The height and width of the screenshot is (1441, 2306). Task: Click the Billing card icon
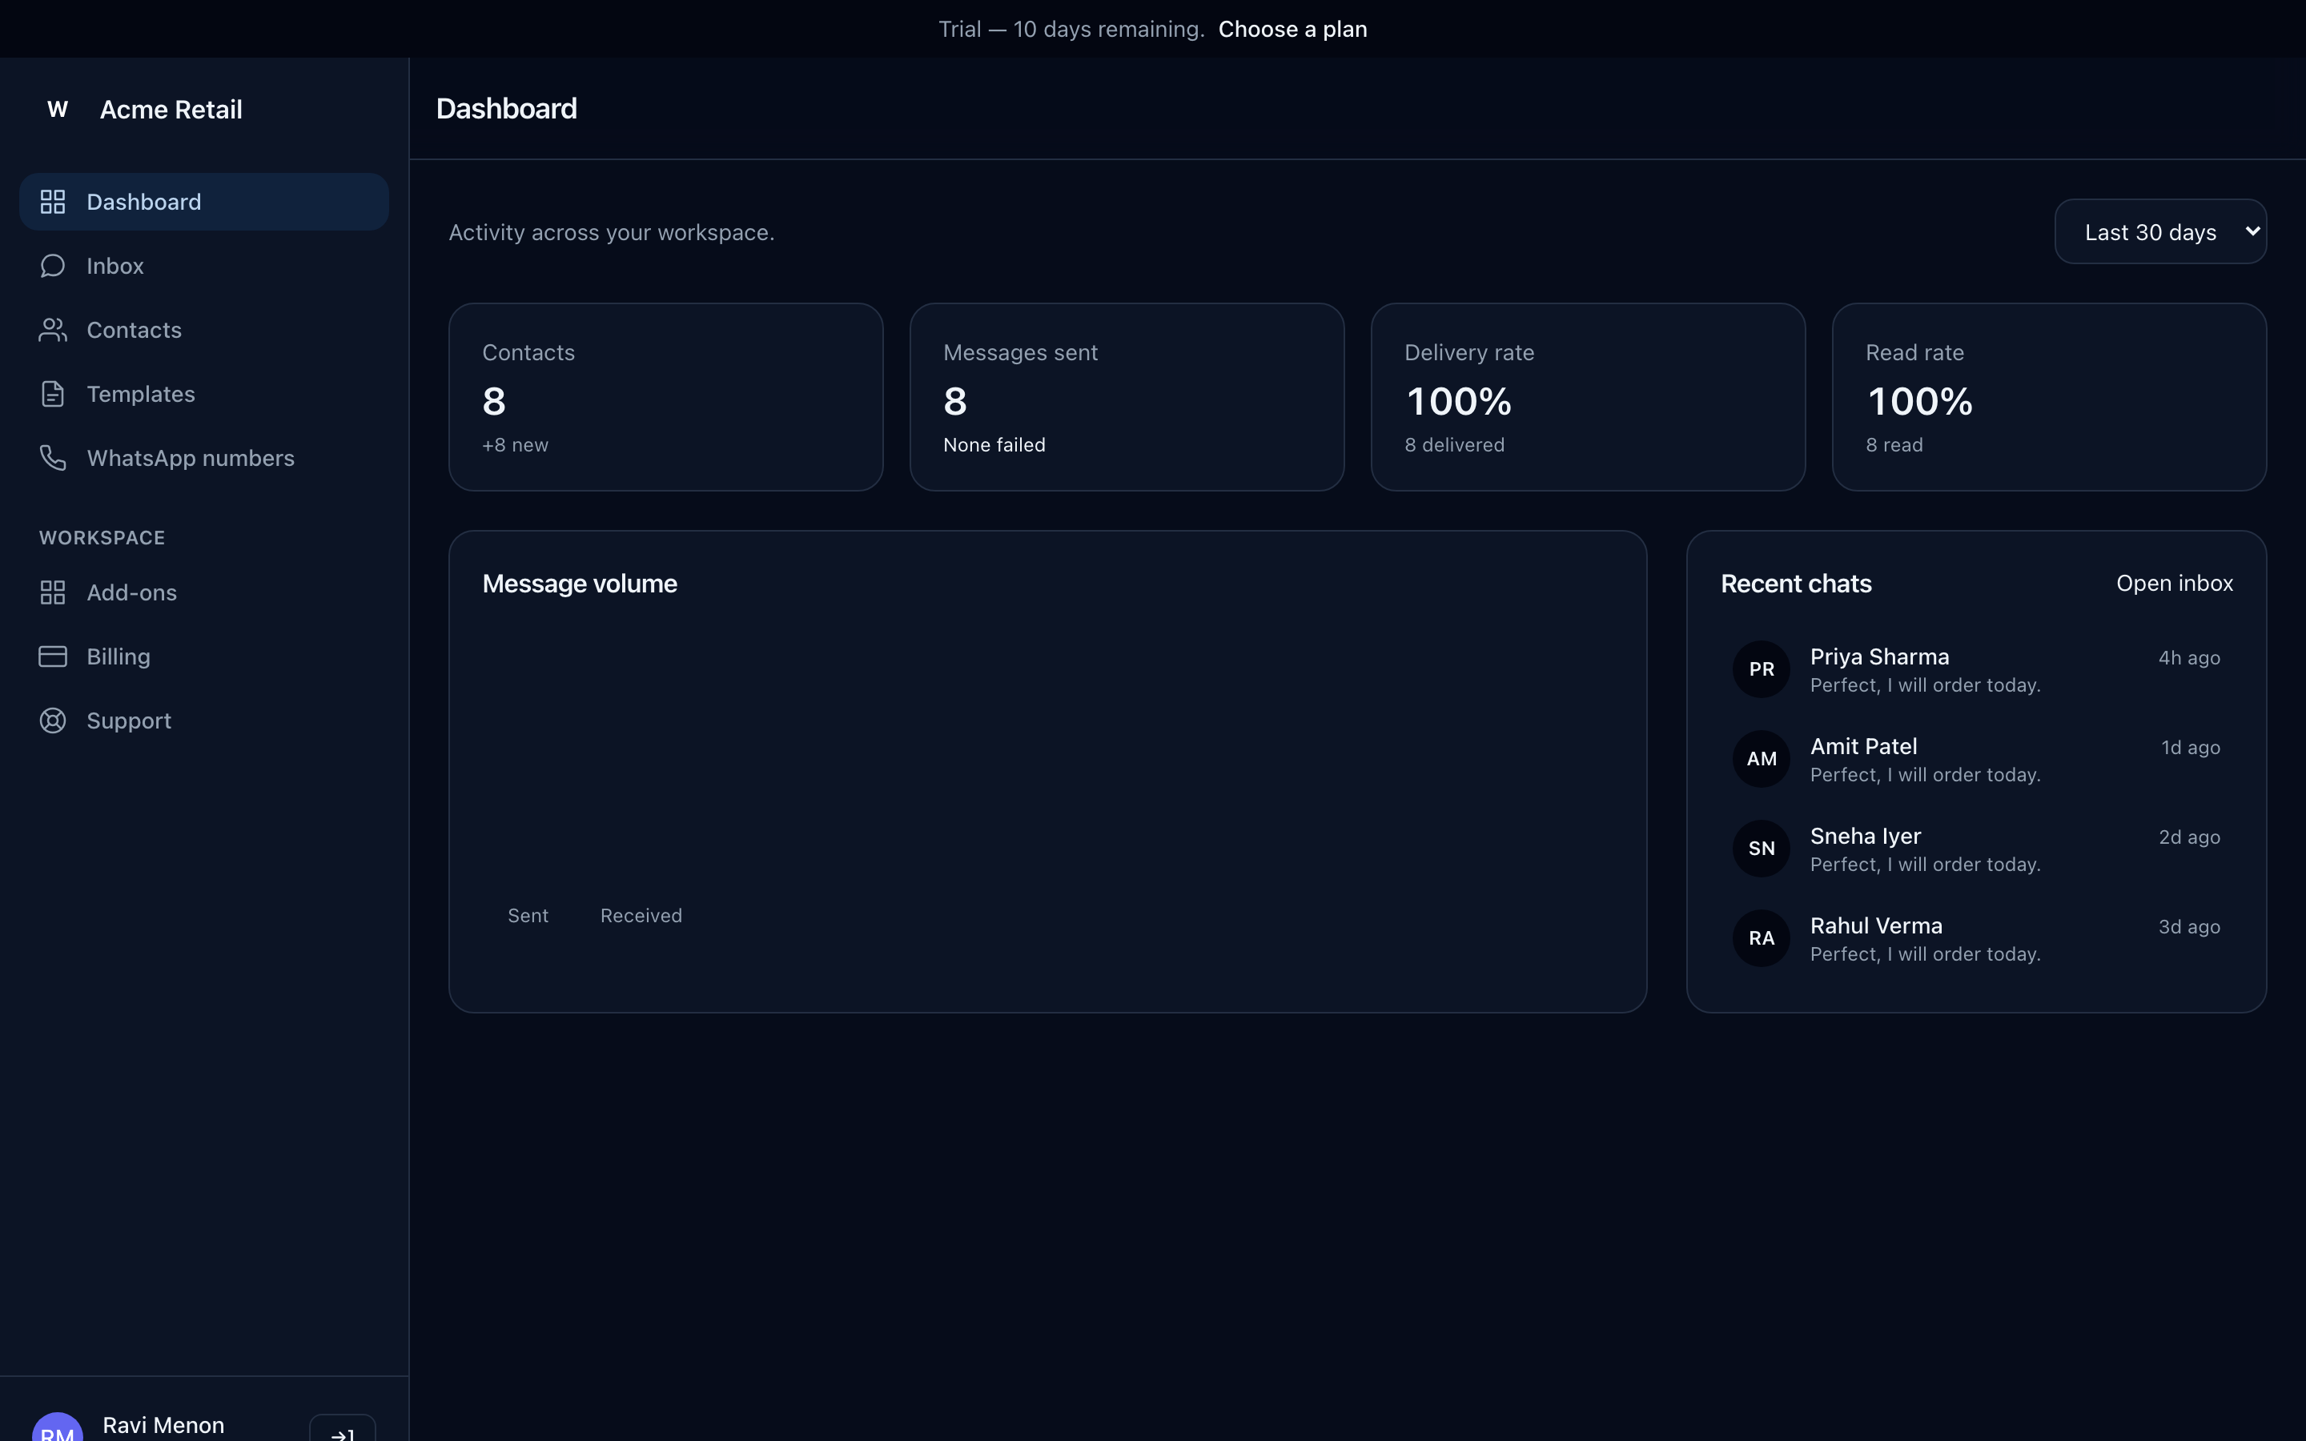[52, 656]
